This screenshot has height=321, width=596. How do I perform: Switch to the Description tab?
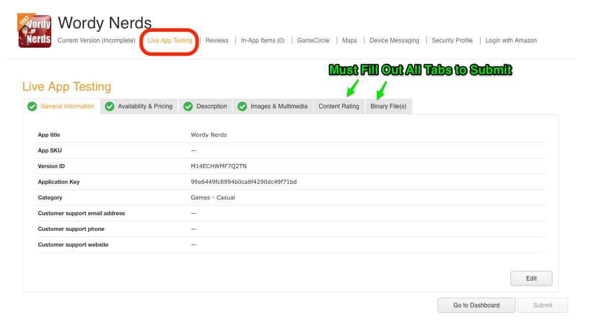point(206,106)
